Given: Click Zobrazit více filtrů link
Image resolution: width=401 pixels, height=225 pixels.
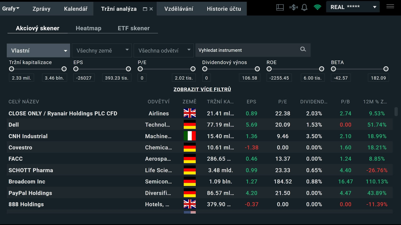Looking at the screenshot, I should pos(202,89).
